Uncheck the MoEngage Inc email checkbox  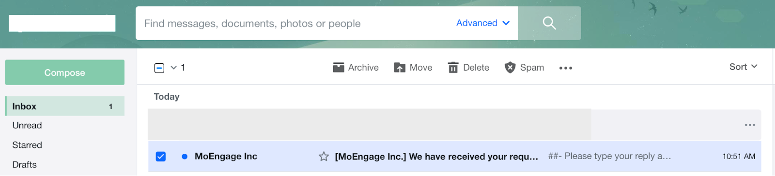[161, 157]
